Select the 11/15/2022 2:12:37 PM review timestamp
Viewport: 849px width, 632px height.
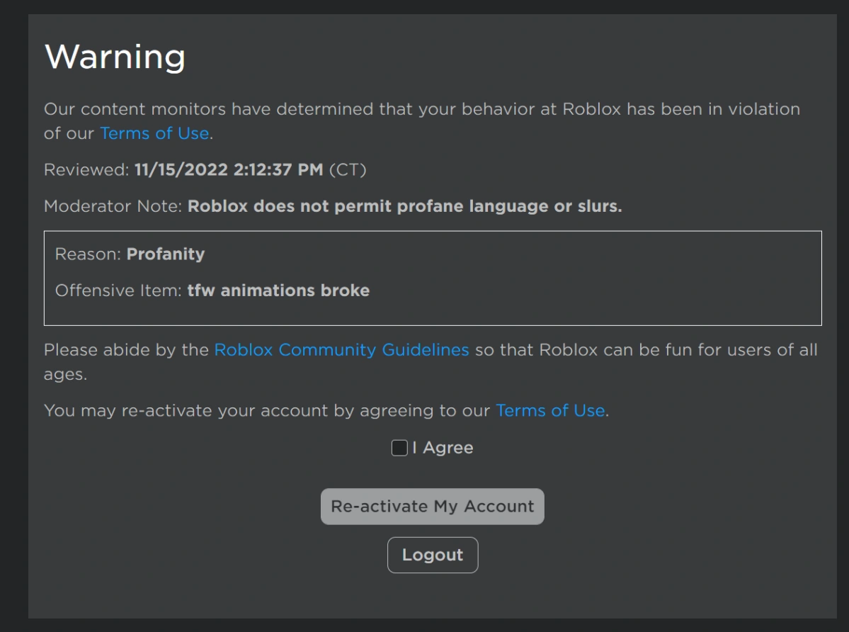(228, 170)
